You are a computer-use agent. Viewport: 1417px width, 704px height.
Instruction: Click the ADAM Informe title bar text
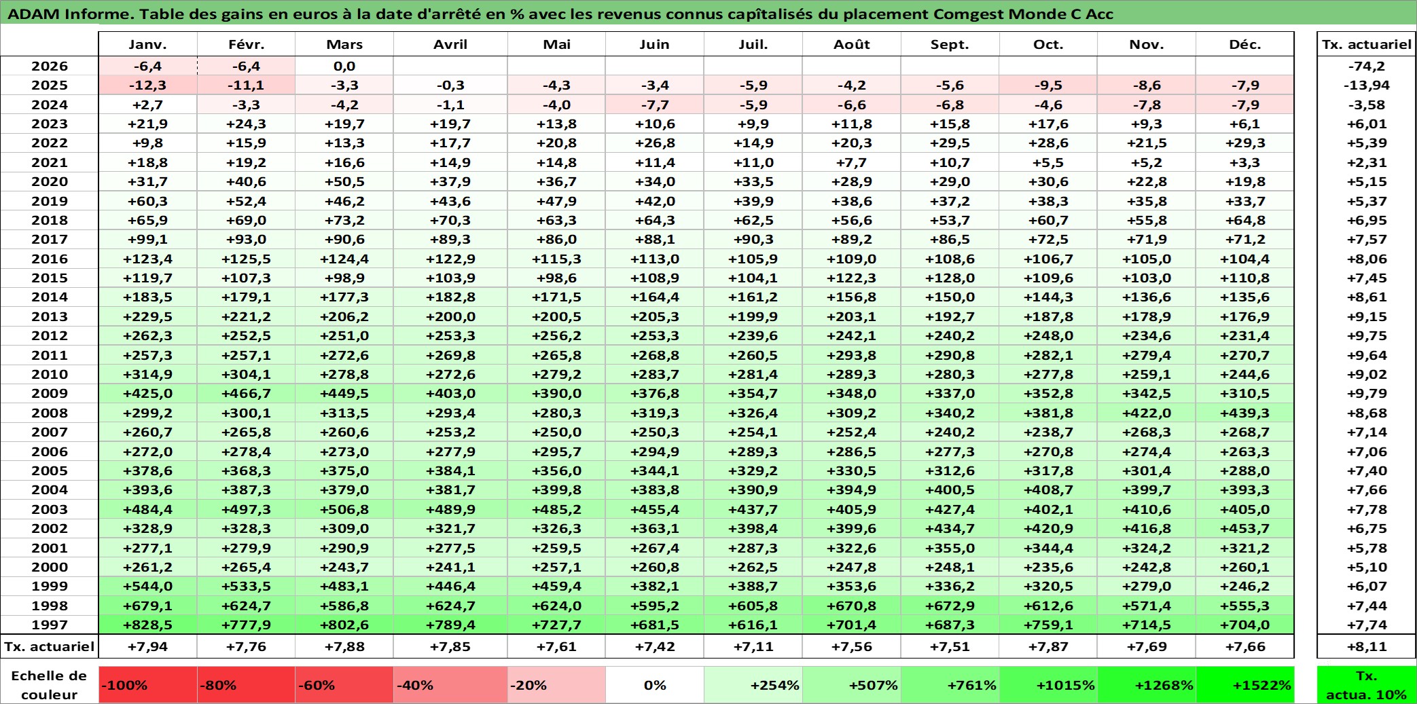[560, 14]
